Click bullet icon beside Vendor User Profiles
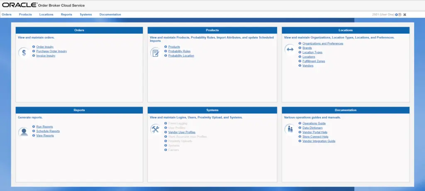 pos(166,132)
